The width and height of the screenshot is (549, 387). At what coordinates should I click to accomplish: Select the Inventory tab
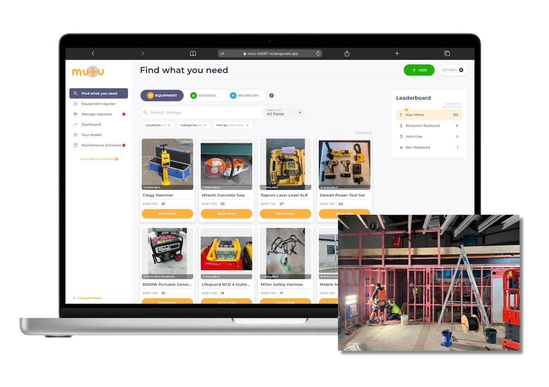click(x=244, y=95)
